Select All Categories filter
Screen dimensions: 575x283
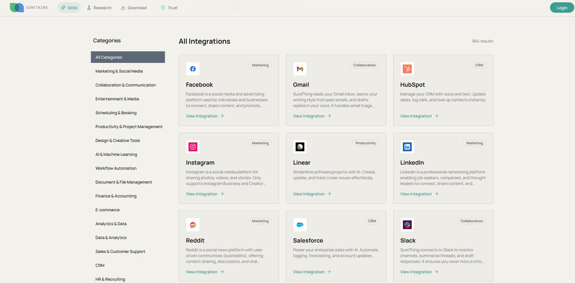128,57
